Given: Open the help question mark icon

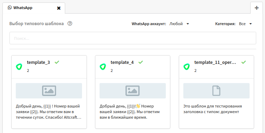Looking at the screenshot, I should (x=70, y=24).
